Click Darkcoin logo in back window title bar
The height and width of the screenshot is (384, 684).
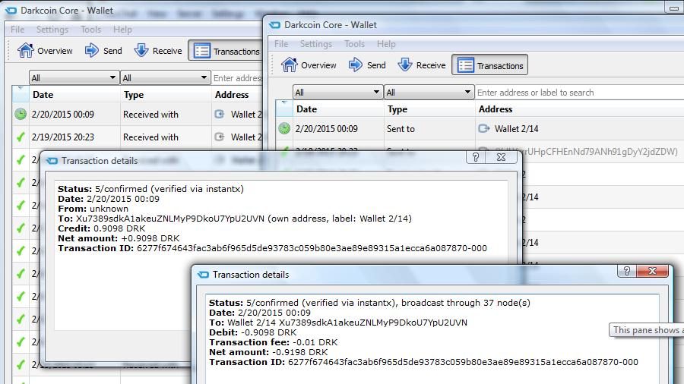(11, 11)
